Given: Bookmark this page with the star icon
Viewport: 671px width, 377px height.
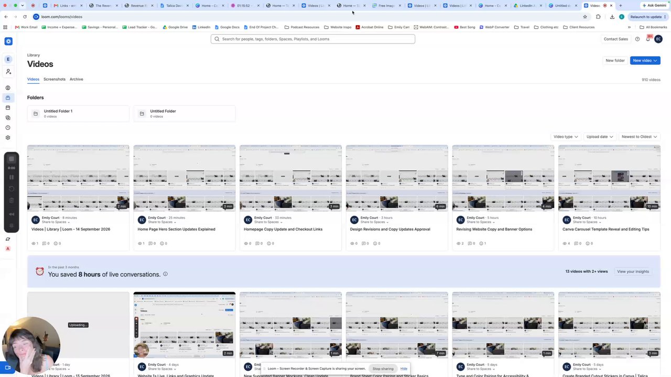Looking at the screenshot, I should [x=585, y=17].
